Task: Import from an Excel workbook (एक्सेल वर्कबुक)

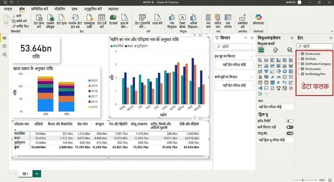Action: [50, 21]
